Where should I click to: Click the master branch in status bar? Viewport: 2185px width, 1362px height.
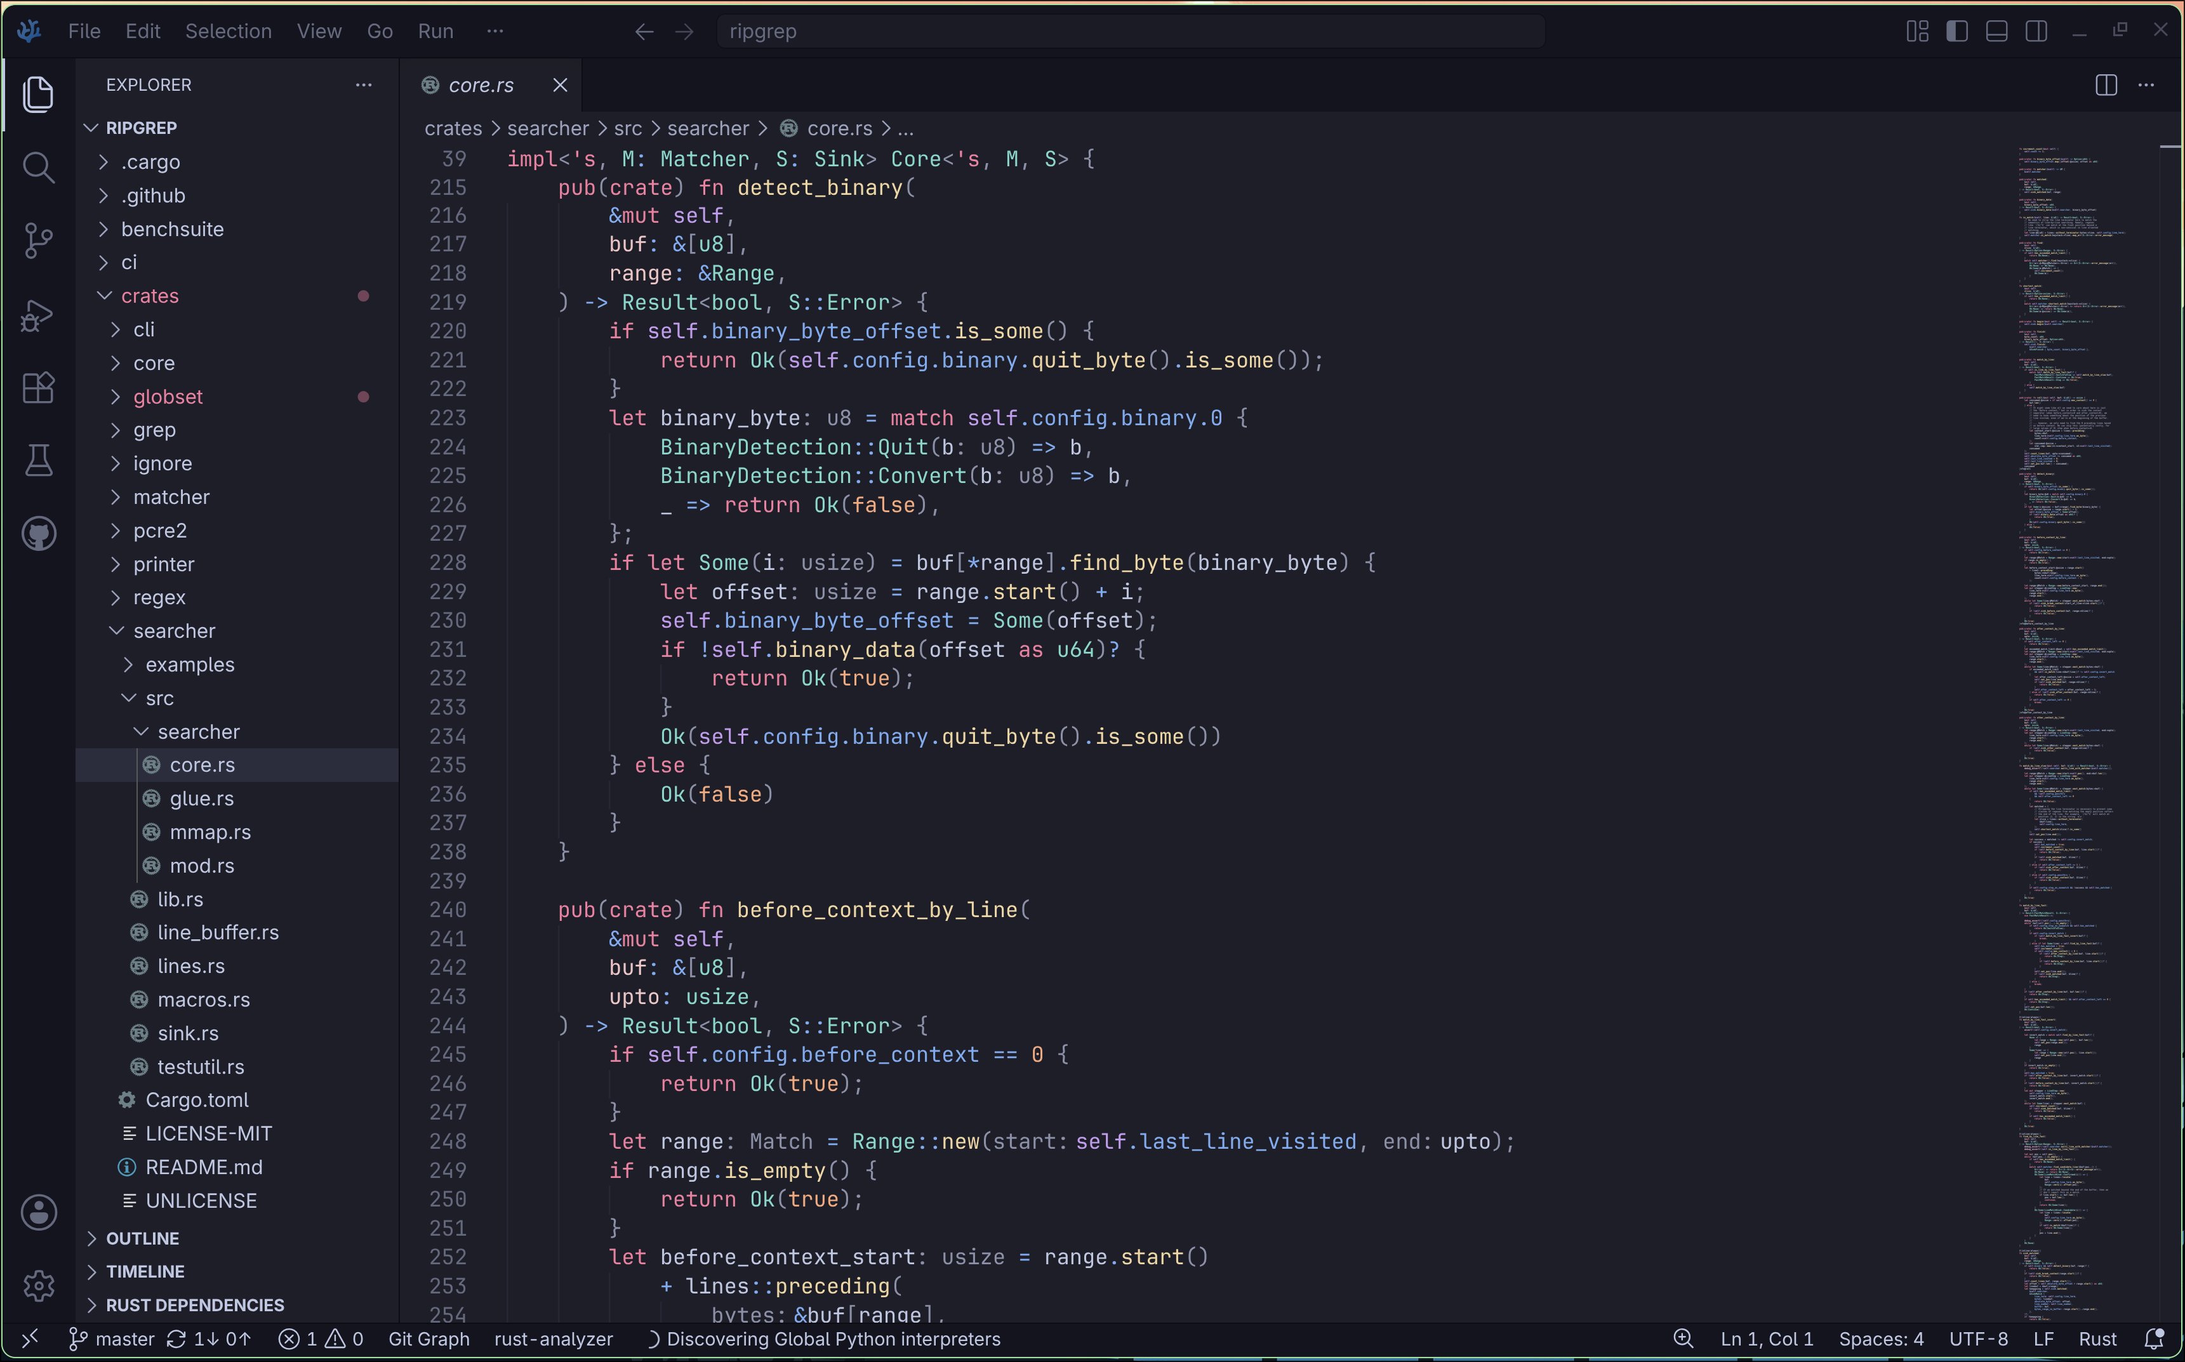[112, 1339]
